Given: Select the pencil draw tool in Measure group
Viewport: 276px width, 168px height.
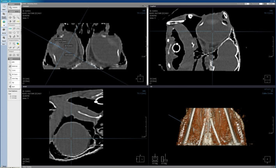Looking at the screenshot, I should point(14,36).
